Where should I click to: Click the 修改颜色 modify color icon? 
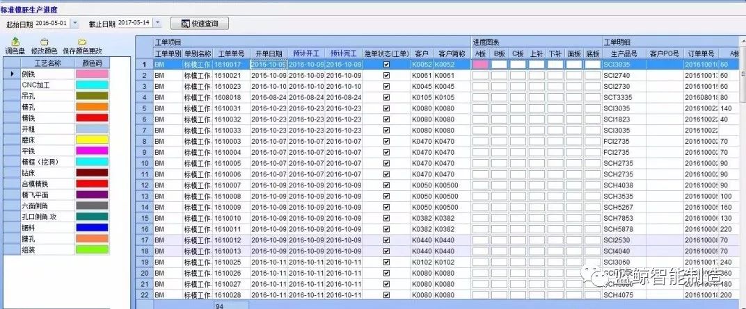coord(45,42)
